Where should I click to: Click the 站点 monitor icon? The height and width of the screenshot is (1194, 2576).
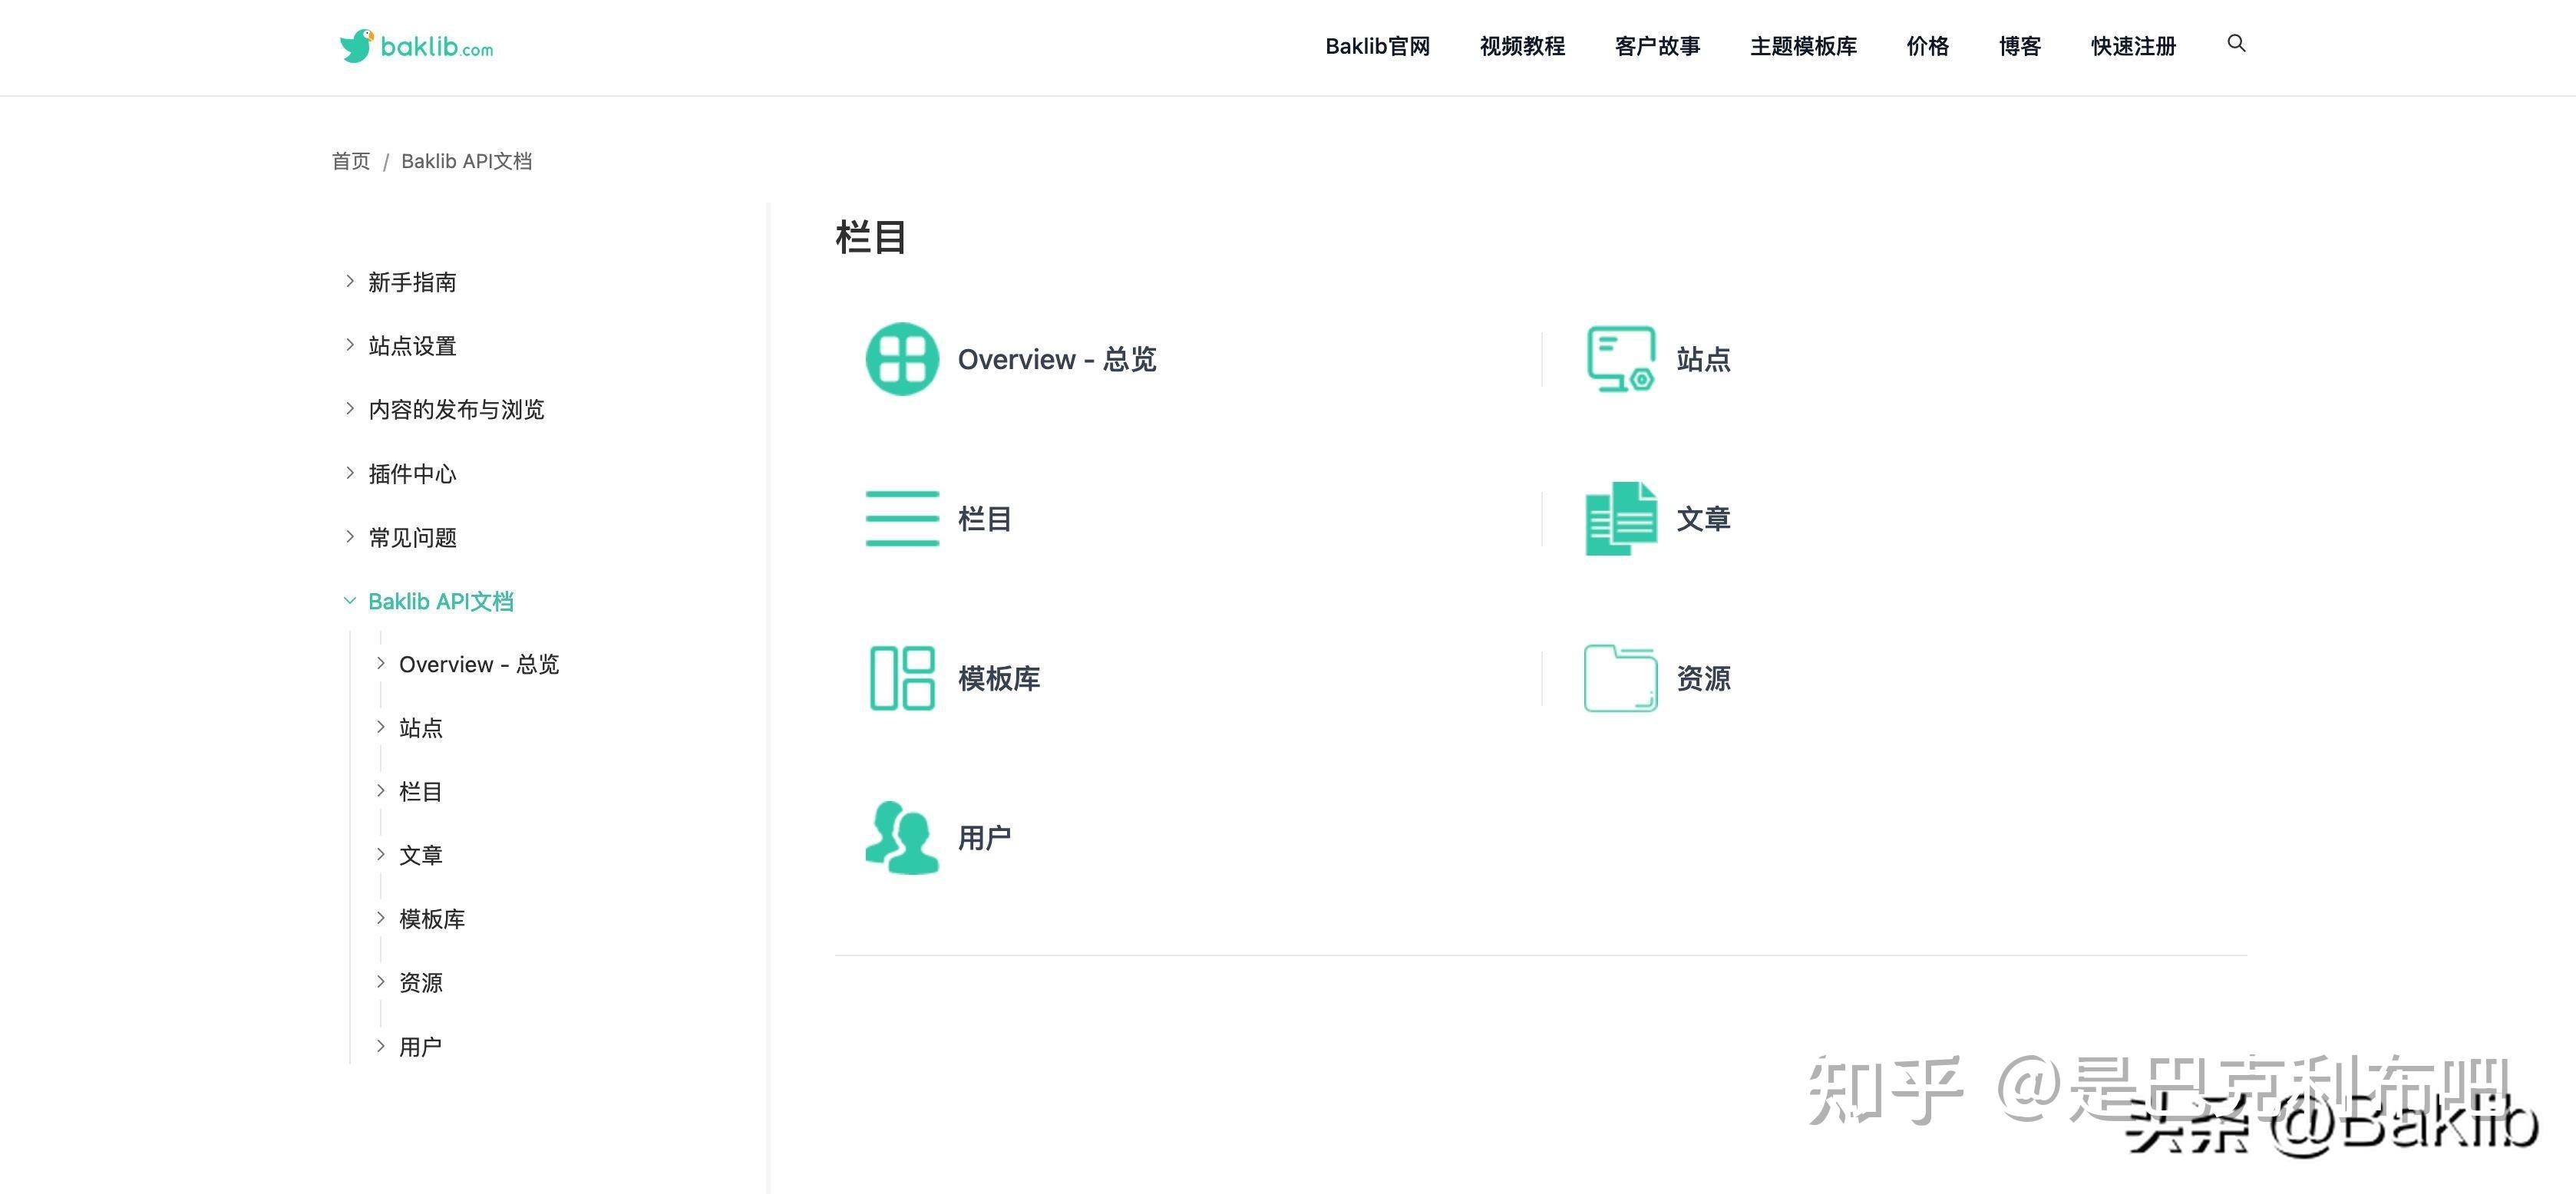click(x=1620, y=359)
